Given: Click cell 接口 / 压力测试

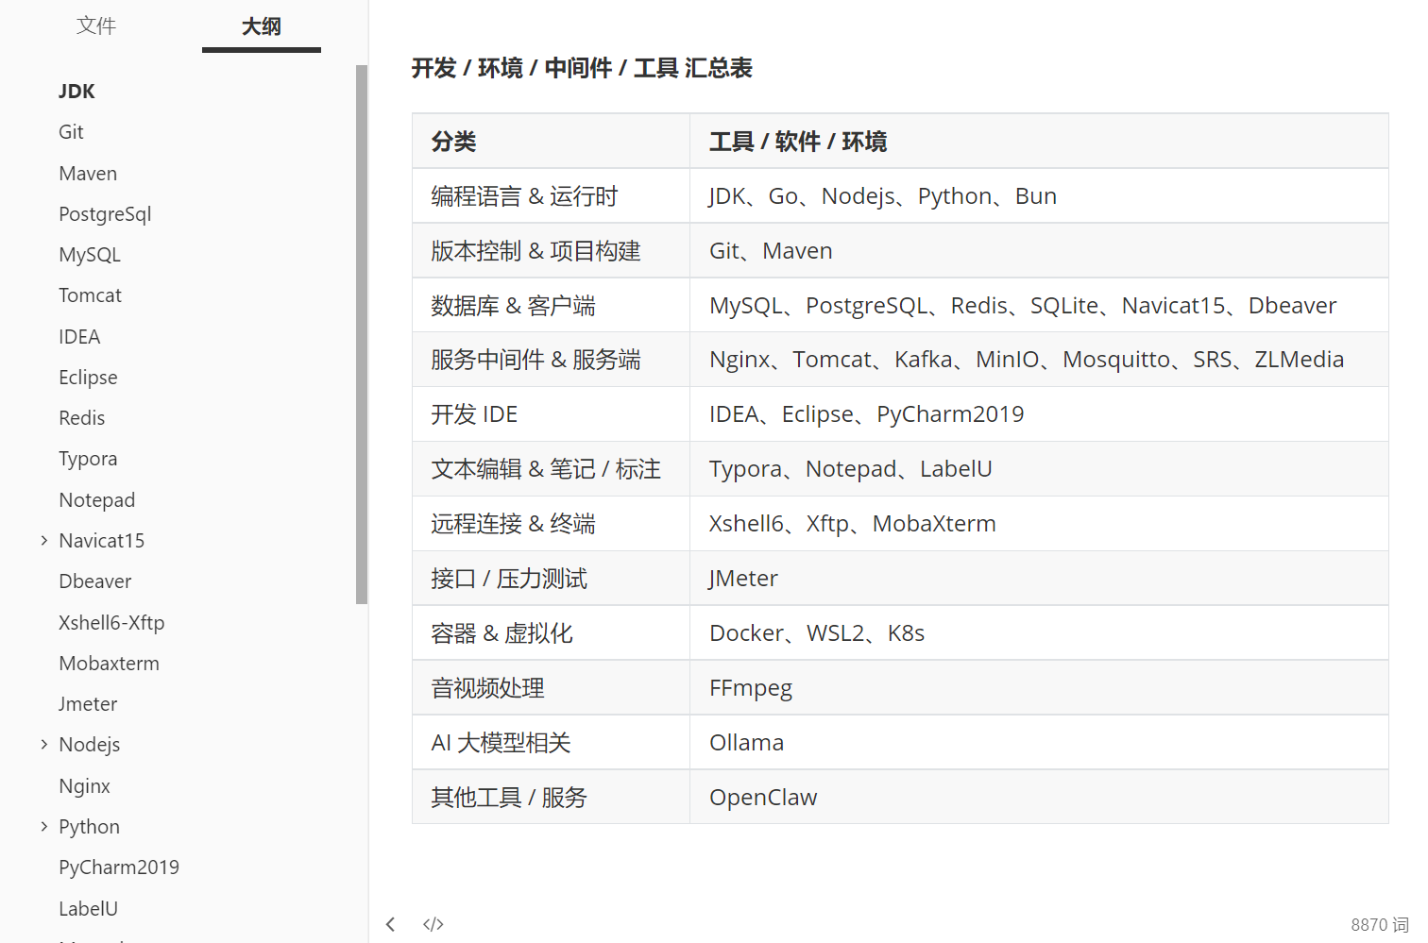Looking at the screenshot, I should pos(552,579).
